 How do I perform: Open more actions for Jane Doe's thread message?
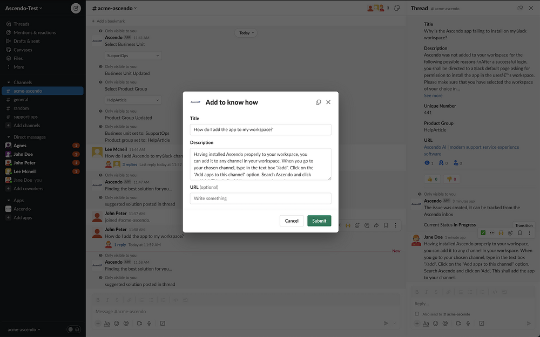(x=529, y=233)
